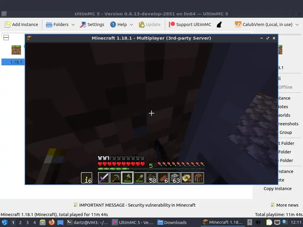
Task: Click the notification tray icon with exclamation
Action: pyautogui.click(x=284, y=222)
